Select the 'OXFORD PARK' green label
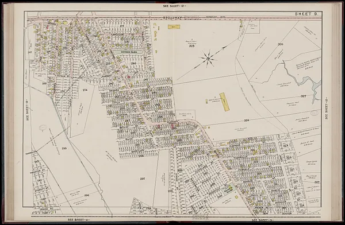This screenshot has width=345, height=225. (129, 52)
